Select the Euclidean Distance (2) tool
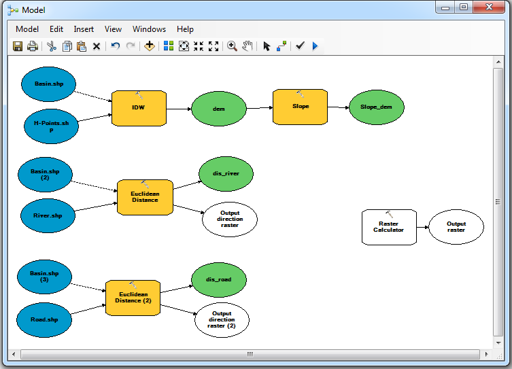The image size is (512, 369). (x=133, y=298)
